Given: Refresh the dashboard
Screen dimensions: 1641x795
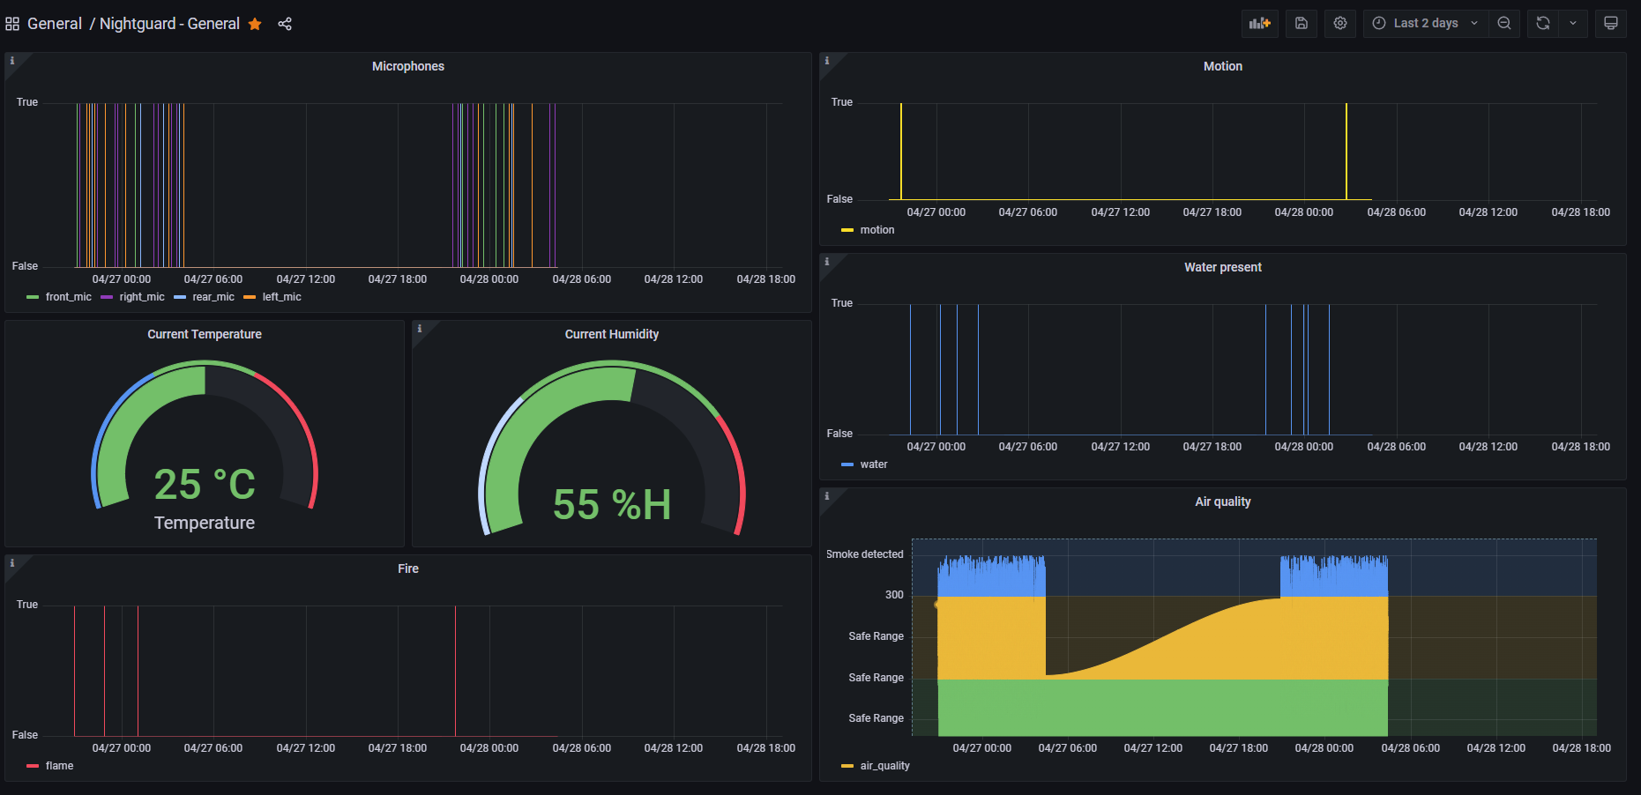Looking at the screenshot, I should click(x=1543, y=24).
